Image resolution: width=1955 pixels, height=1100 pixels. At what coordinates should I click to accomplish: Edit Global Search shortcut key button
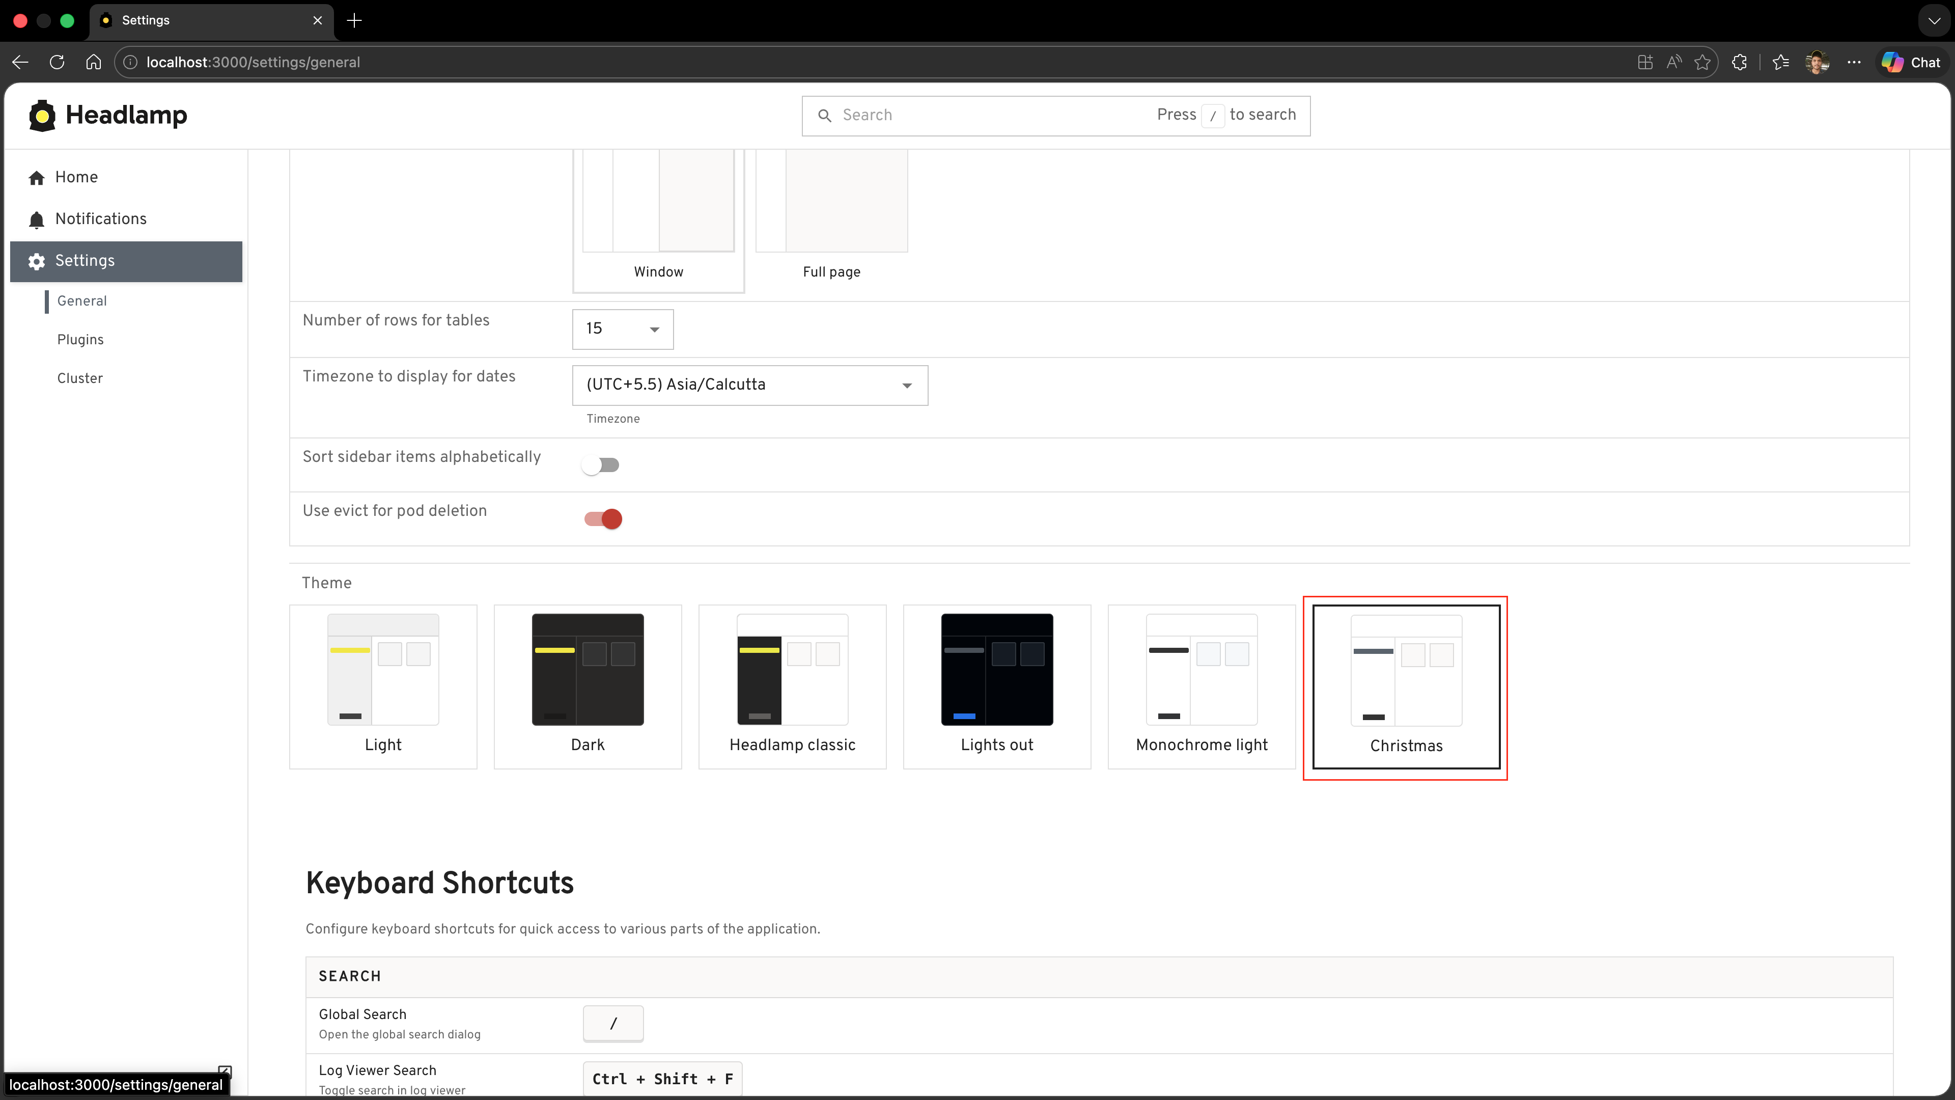point(613,1023)
